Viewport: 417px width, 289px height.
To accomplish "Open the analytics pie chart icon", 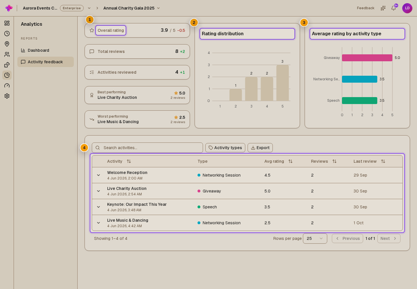I will [7, 75].
